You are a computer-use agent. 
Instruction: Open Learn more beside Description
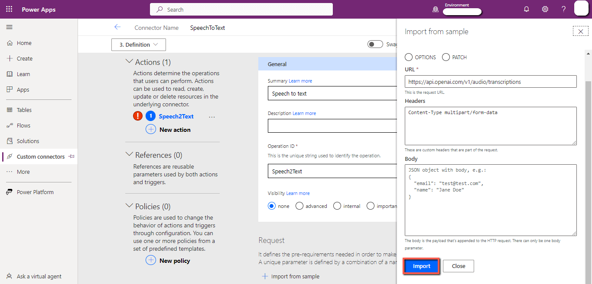pos(304,113)
